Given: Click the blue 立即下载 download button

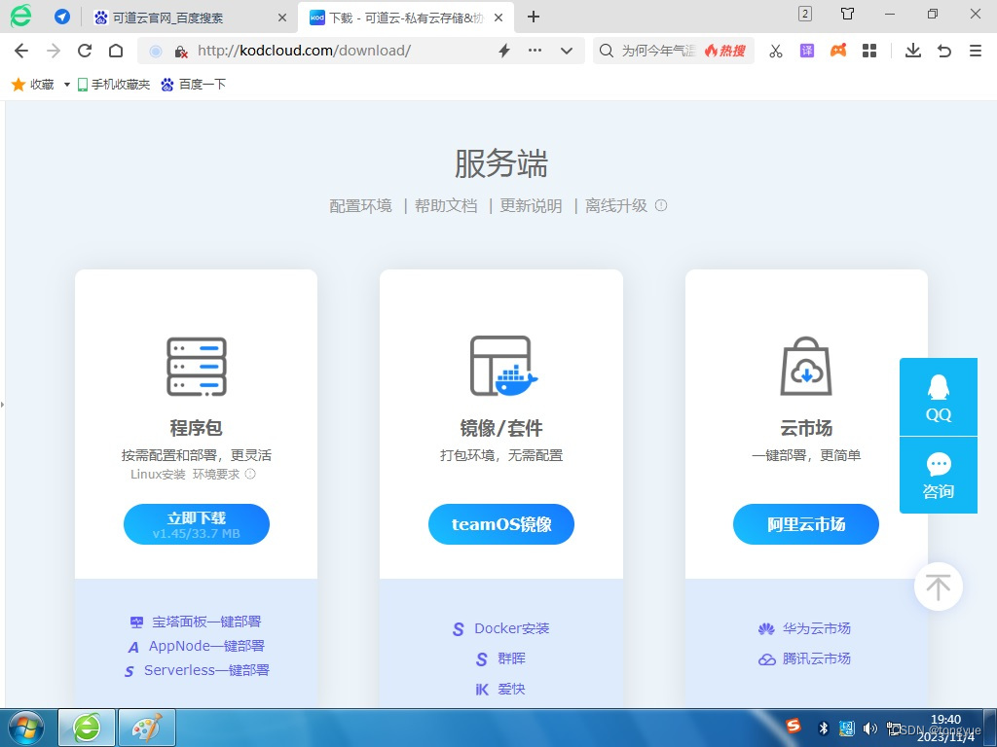Looking at the screenshot, I should coord(196,523).
